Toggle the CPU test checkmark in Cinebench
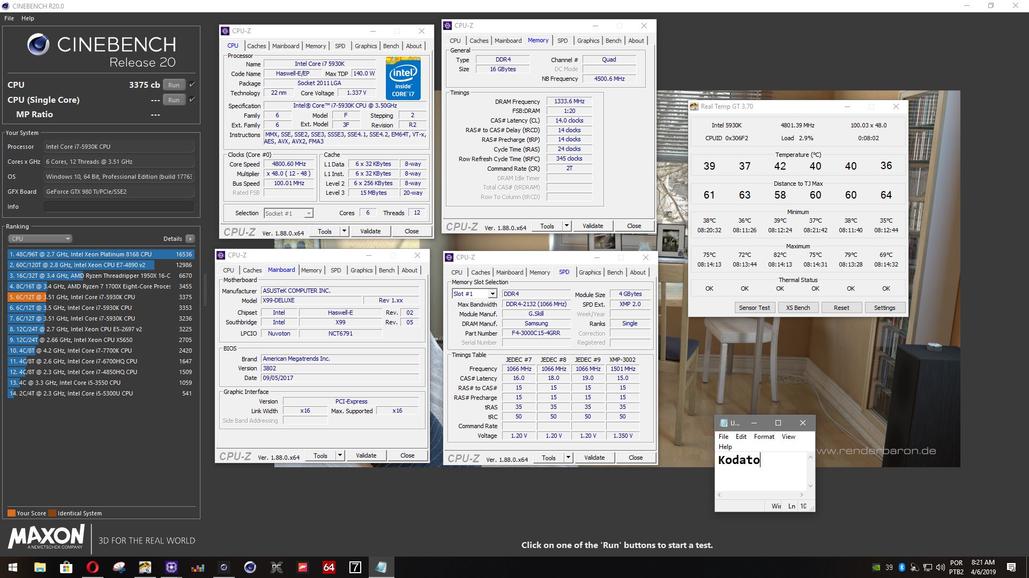 [192, 85]
